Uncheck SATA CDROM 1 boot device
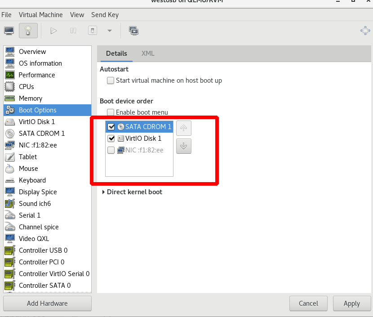This screenshot has width=373, height=317. [x=111, y=127]
